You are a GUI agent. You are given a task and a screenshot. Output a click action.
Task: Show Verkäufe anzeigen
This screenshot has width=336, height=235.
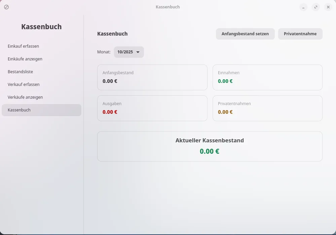click(x=25, y=97)
